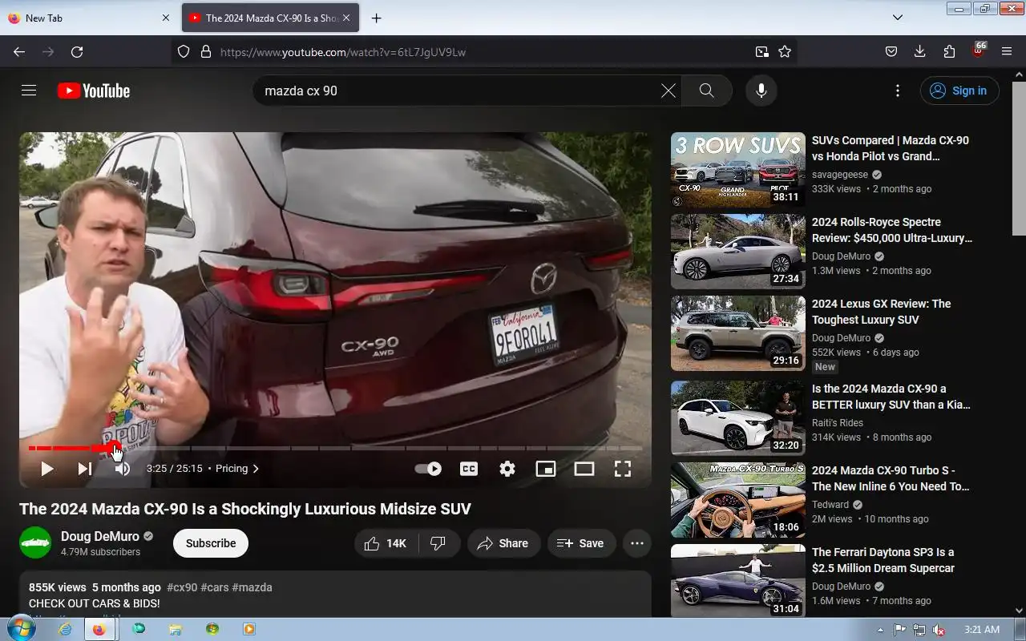The height and width of the screenshot is (641, 1026).
Task: Bookmark this page with the star
Action: click(x=785, y=51)
